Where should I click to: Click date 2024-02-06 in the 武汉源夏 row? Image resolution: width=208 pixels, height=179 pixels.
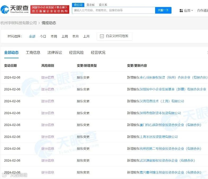[x=12, y=161]
